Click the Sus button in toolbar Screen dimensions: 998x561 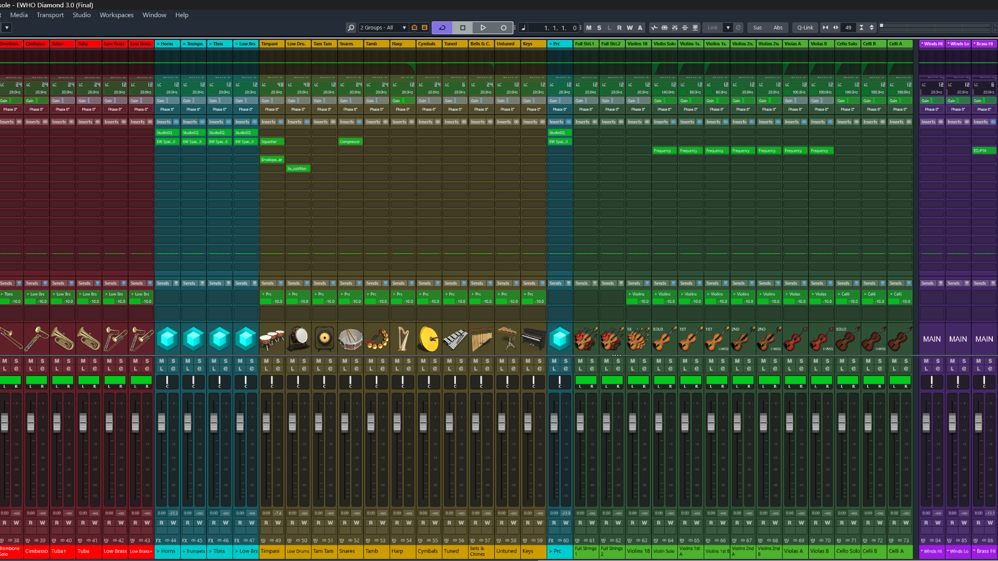coord(757,28)
